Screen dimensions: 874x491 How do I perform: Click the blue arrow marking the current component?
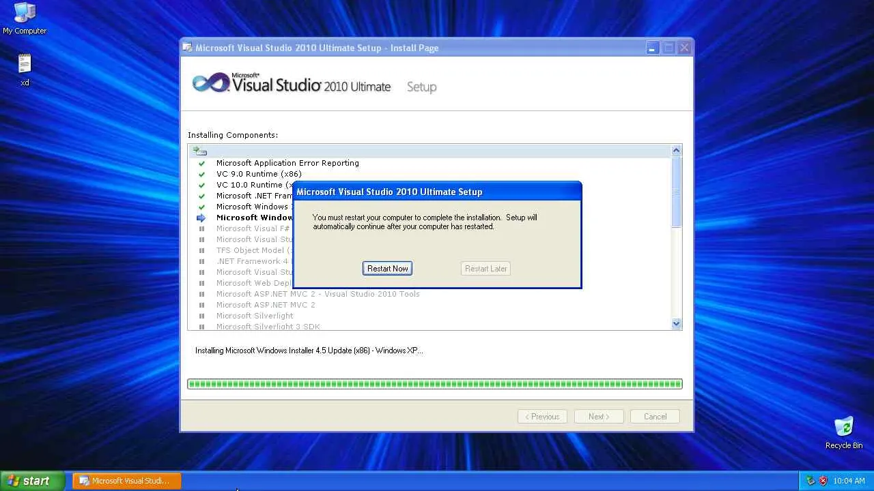click(201, 218)
